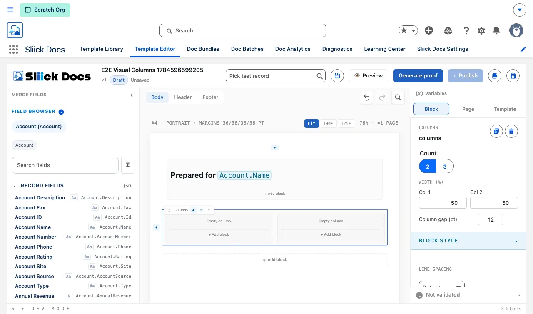The height and width of the screenshot is (314, 533).
Task: Delete the columns block with trash icon
Action: tap(511, 131)
